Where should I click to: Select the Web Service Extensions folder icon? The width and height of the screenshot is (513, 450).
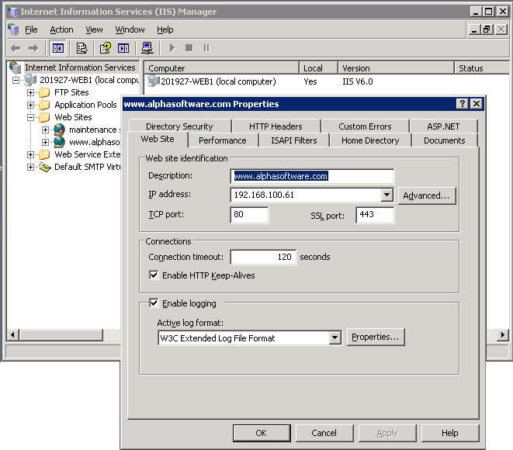tap(44, 154)
